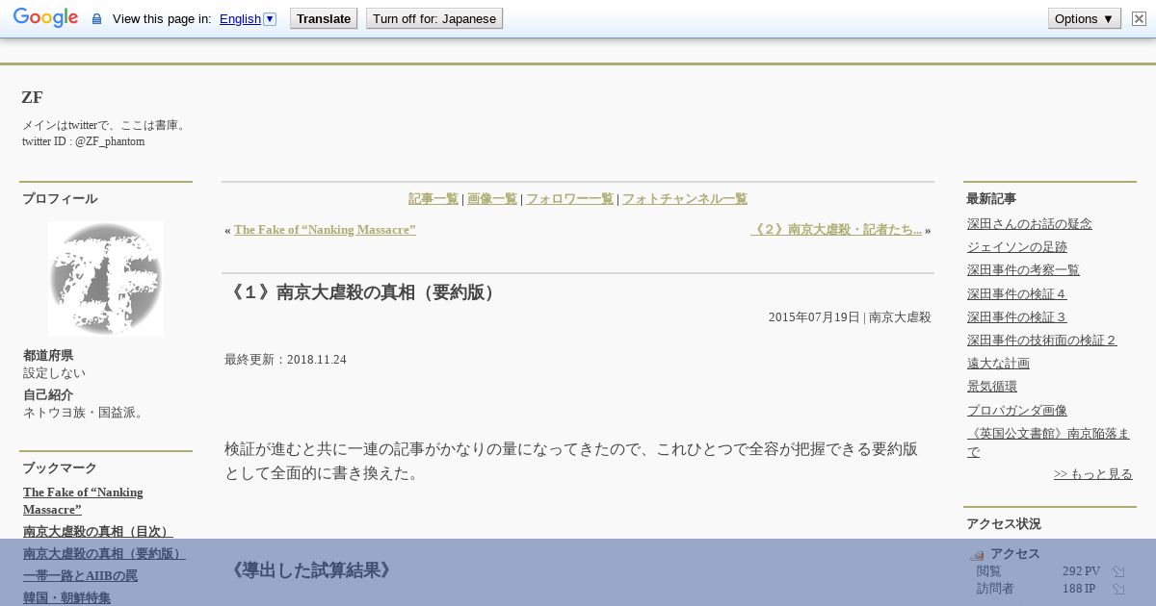Click the プロフィール section heading
The height and width of the screenshot is (606, 1156).
(x=60, y=199)
